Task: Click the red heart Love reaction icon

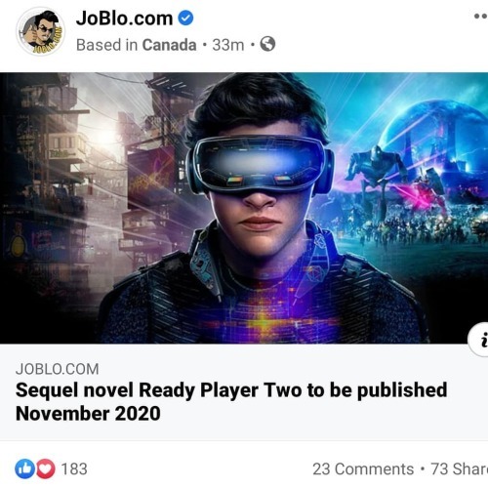Action: click(46, 468)
